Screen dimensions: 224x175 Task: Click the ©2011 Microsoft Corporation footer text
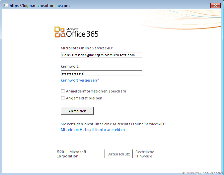(71, 154)
